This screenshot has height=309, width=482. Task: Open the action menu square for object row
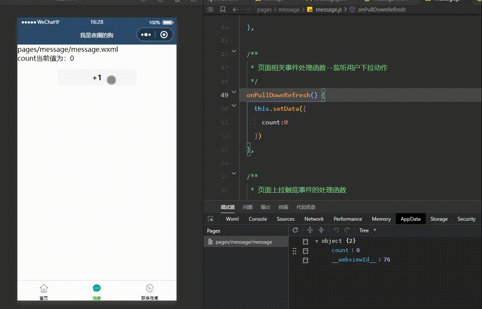point(305,242)
